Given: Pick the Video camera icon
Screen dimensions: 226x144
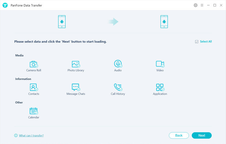Looking at the screenshot, I should click(x=160, y=64).
